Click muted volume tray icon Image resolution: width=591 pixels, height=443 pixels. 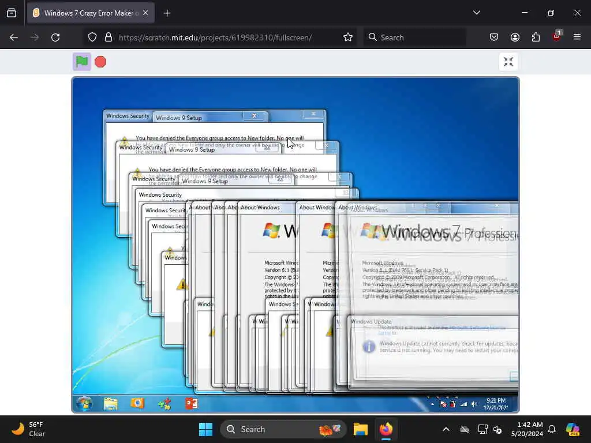pyautogui.click(x=498, y=429)
